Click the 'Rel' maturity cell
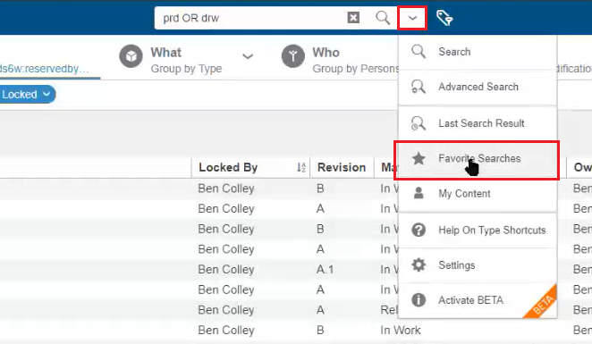Screen dimensions: 592x344 pyautogui.click(x=389, y=310)
